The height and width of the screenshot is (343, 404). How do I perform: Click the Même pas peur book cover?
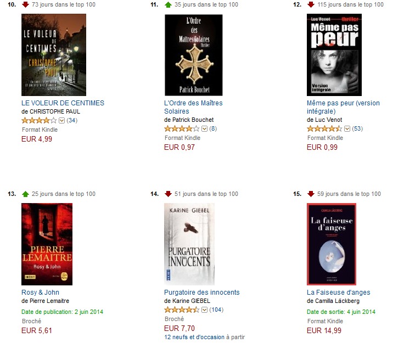point(334,55)
